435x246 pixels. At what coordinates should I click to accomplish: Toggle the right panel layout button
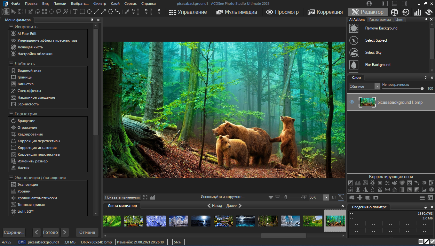pos(404,4)
